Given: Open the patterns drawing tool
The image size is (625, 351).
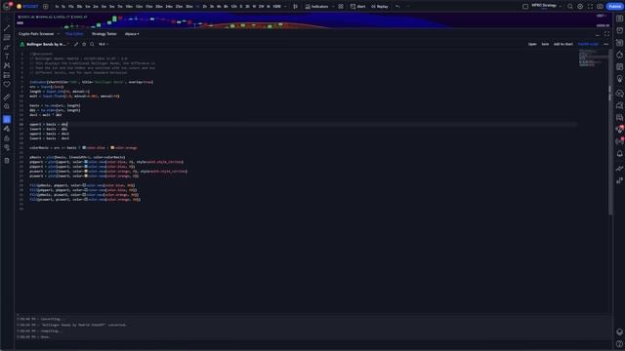Looking at the screenshot, I should [7, 65].
